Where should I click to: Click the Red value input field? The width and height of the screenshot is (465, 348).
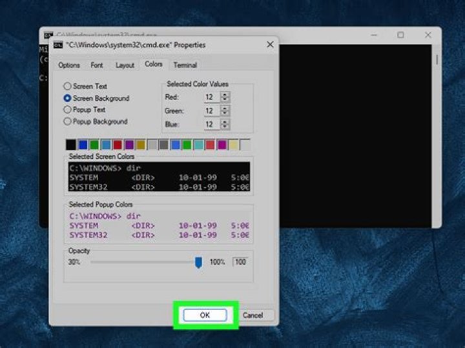tap(212, 97)
